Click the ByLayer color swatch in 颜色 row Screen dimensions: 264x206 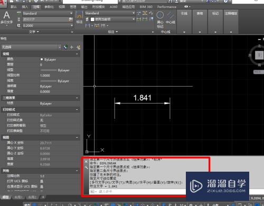point(42,59)
